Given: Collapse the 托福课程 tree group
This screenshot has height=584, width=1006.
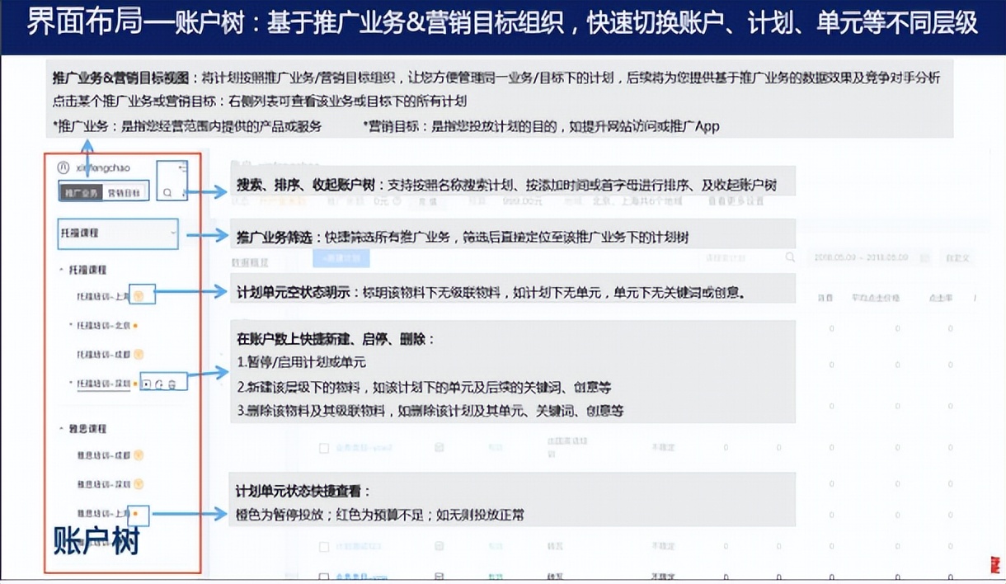Looking at the screenshot, I should [62, 270].
